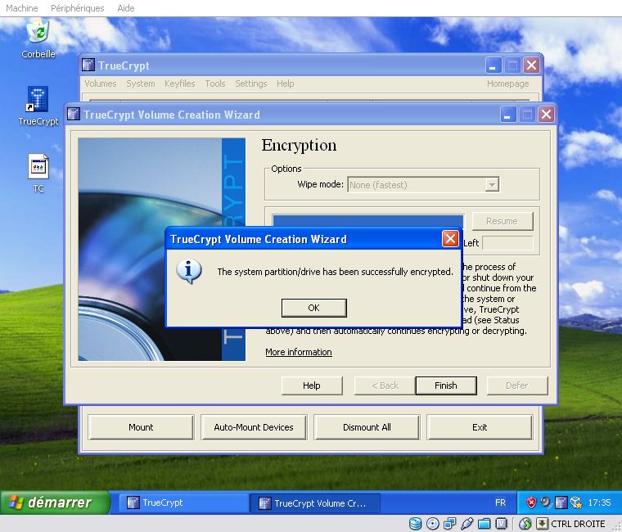Click Homepage in the TrueCrypt menu bar
The height and width of the screenshot is (532, 622).
(507, 83)
